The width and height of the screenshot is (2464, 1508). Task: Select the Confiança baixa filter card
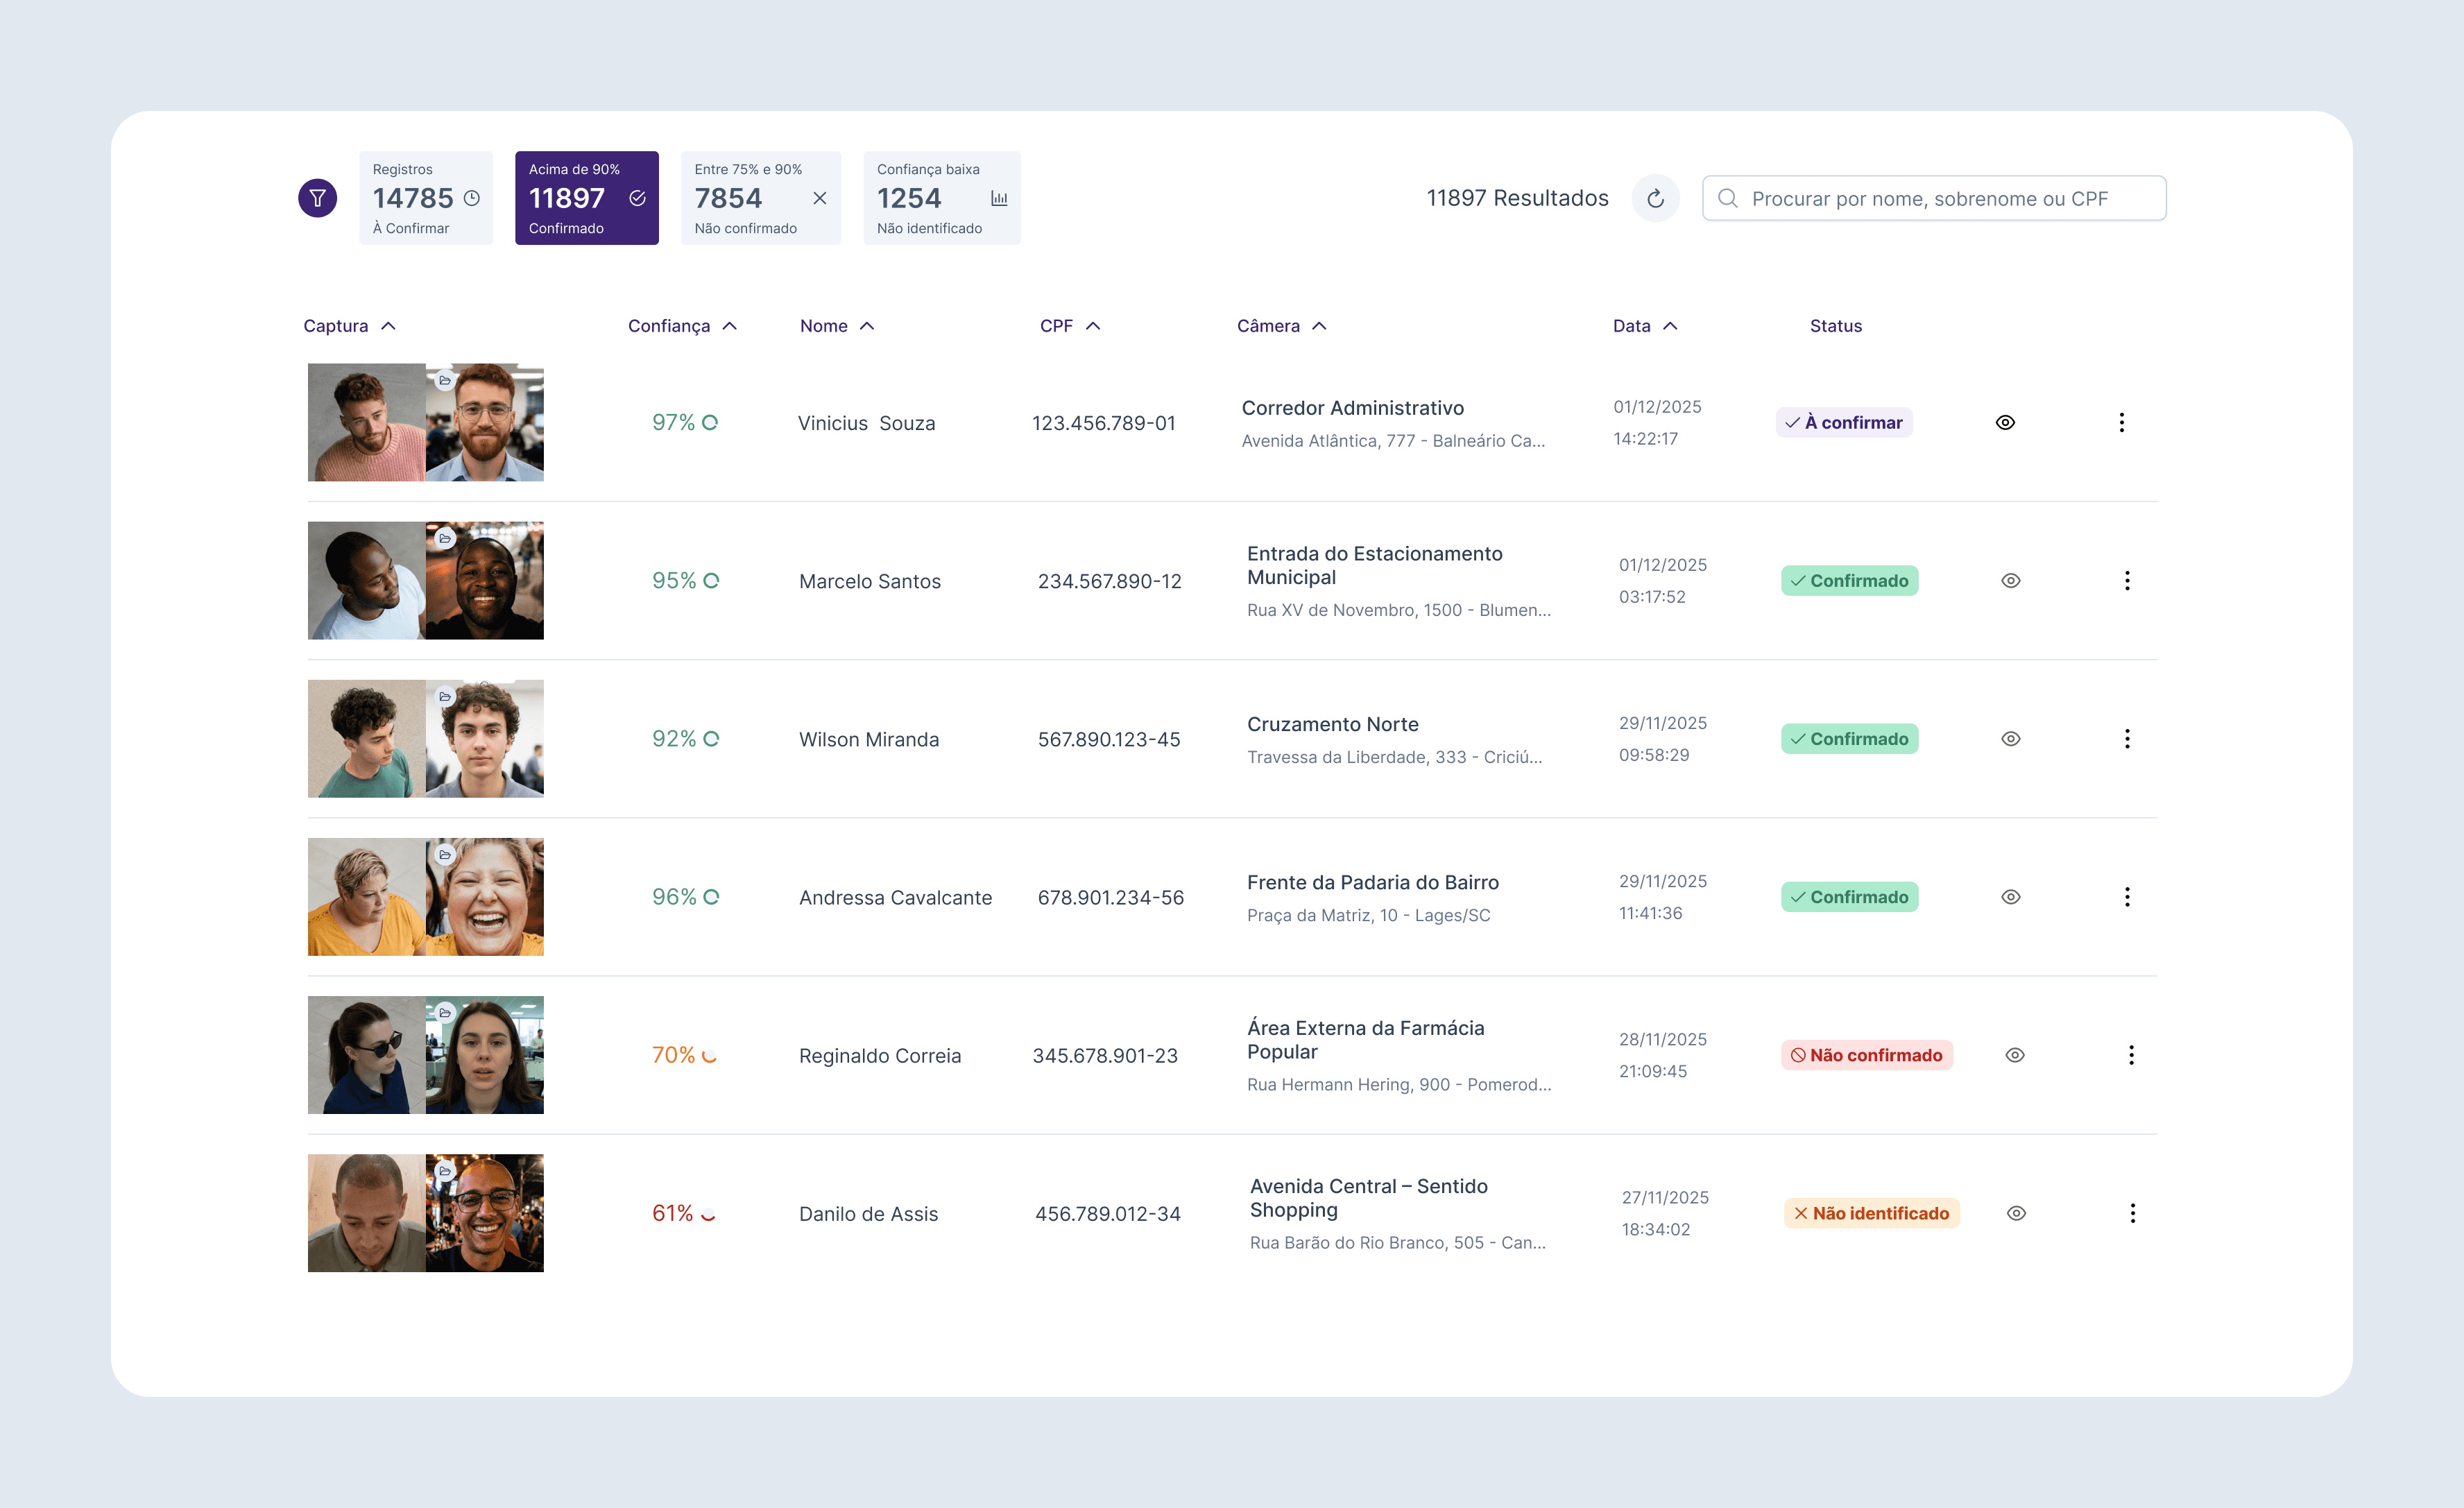click(941, 198)
